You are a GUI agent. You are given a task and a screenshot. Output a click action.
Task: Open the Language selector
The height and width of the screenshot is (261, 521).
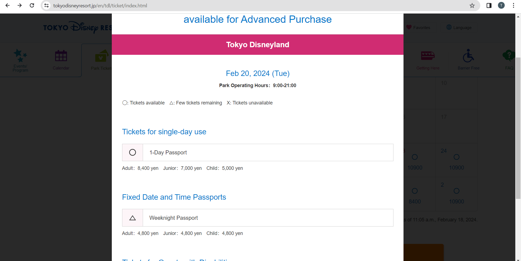coord(459,27)
